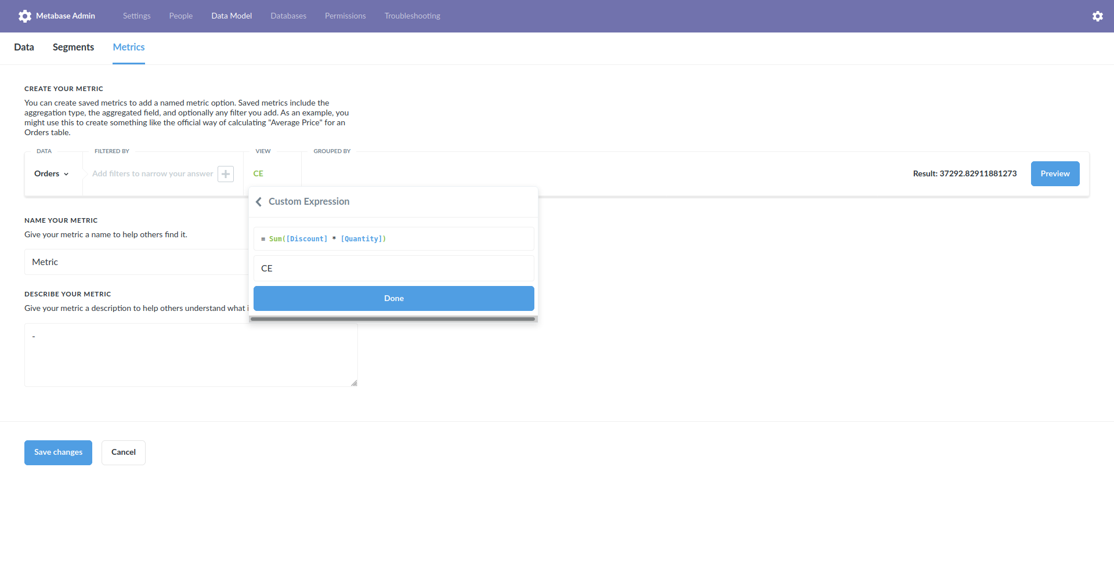1114x565 pixels.
Task: Click the NAME YOUR METRIC heading
Action: (61, 221)
